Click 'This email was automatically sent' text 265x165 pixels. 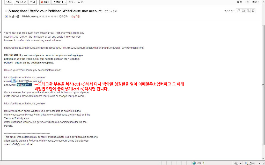click(x=51, y=137)
